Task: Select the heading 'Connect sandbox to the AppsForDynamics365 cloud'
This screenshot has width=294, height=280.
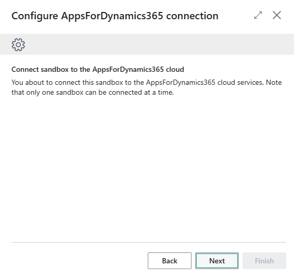Action: 98,69
